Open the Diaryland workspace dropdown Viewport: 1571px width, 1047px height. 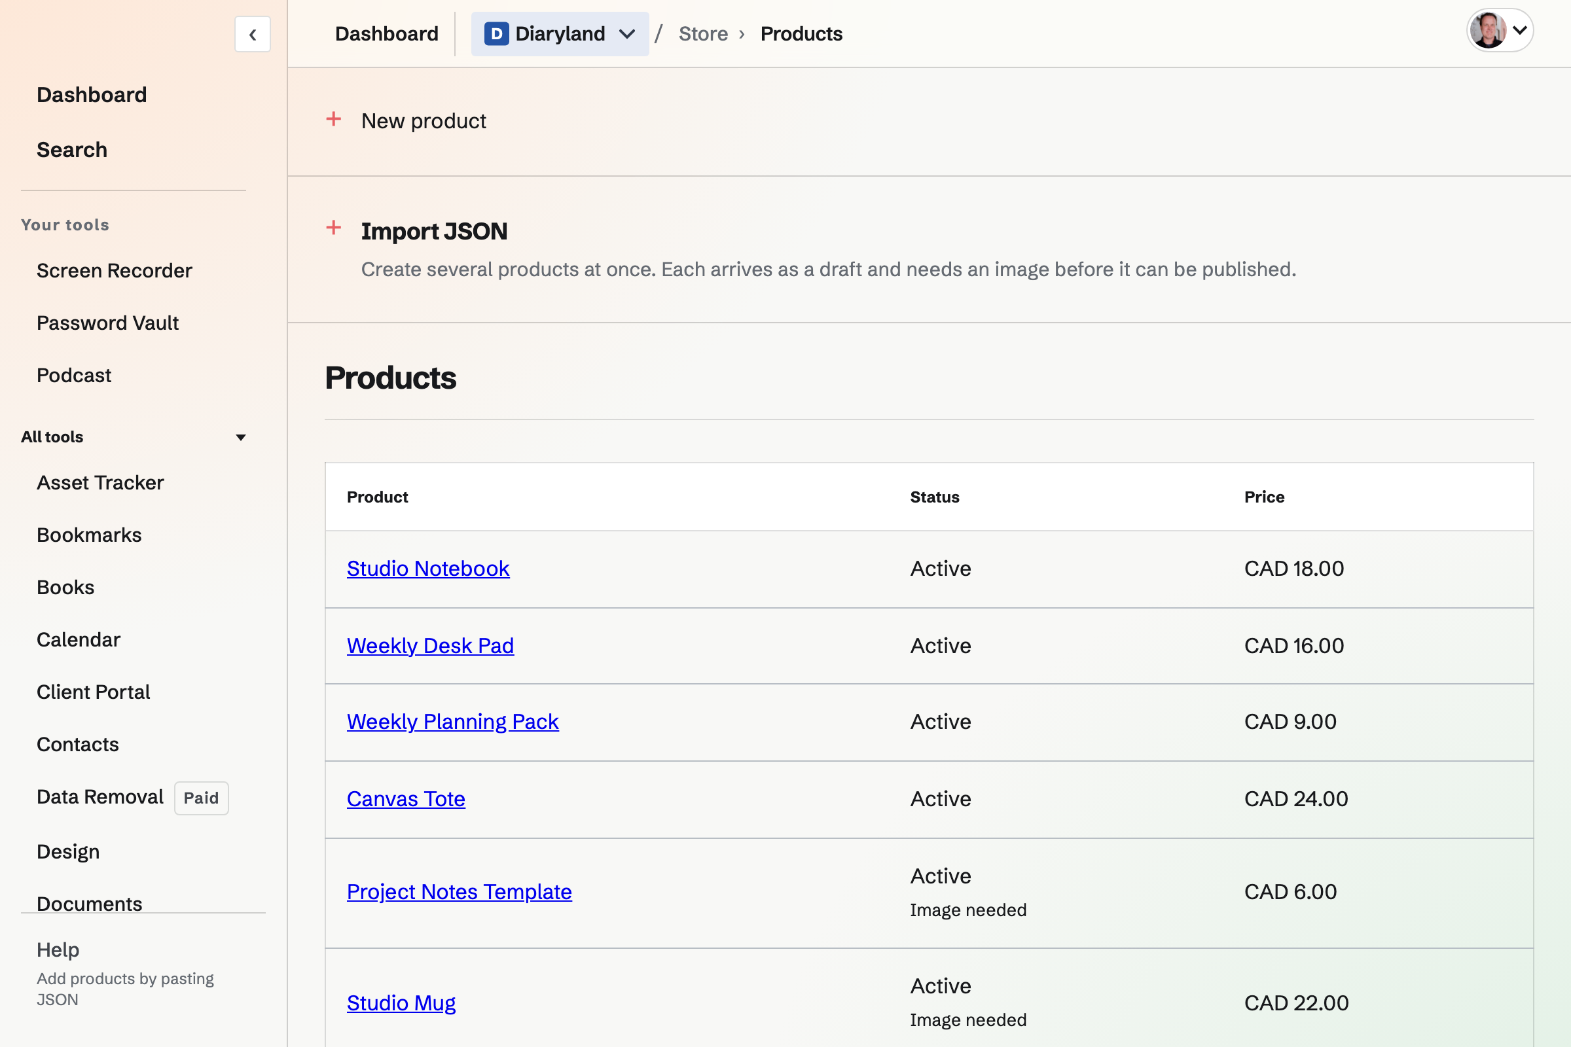pos(560,33)
